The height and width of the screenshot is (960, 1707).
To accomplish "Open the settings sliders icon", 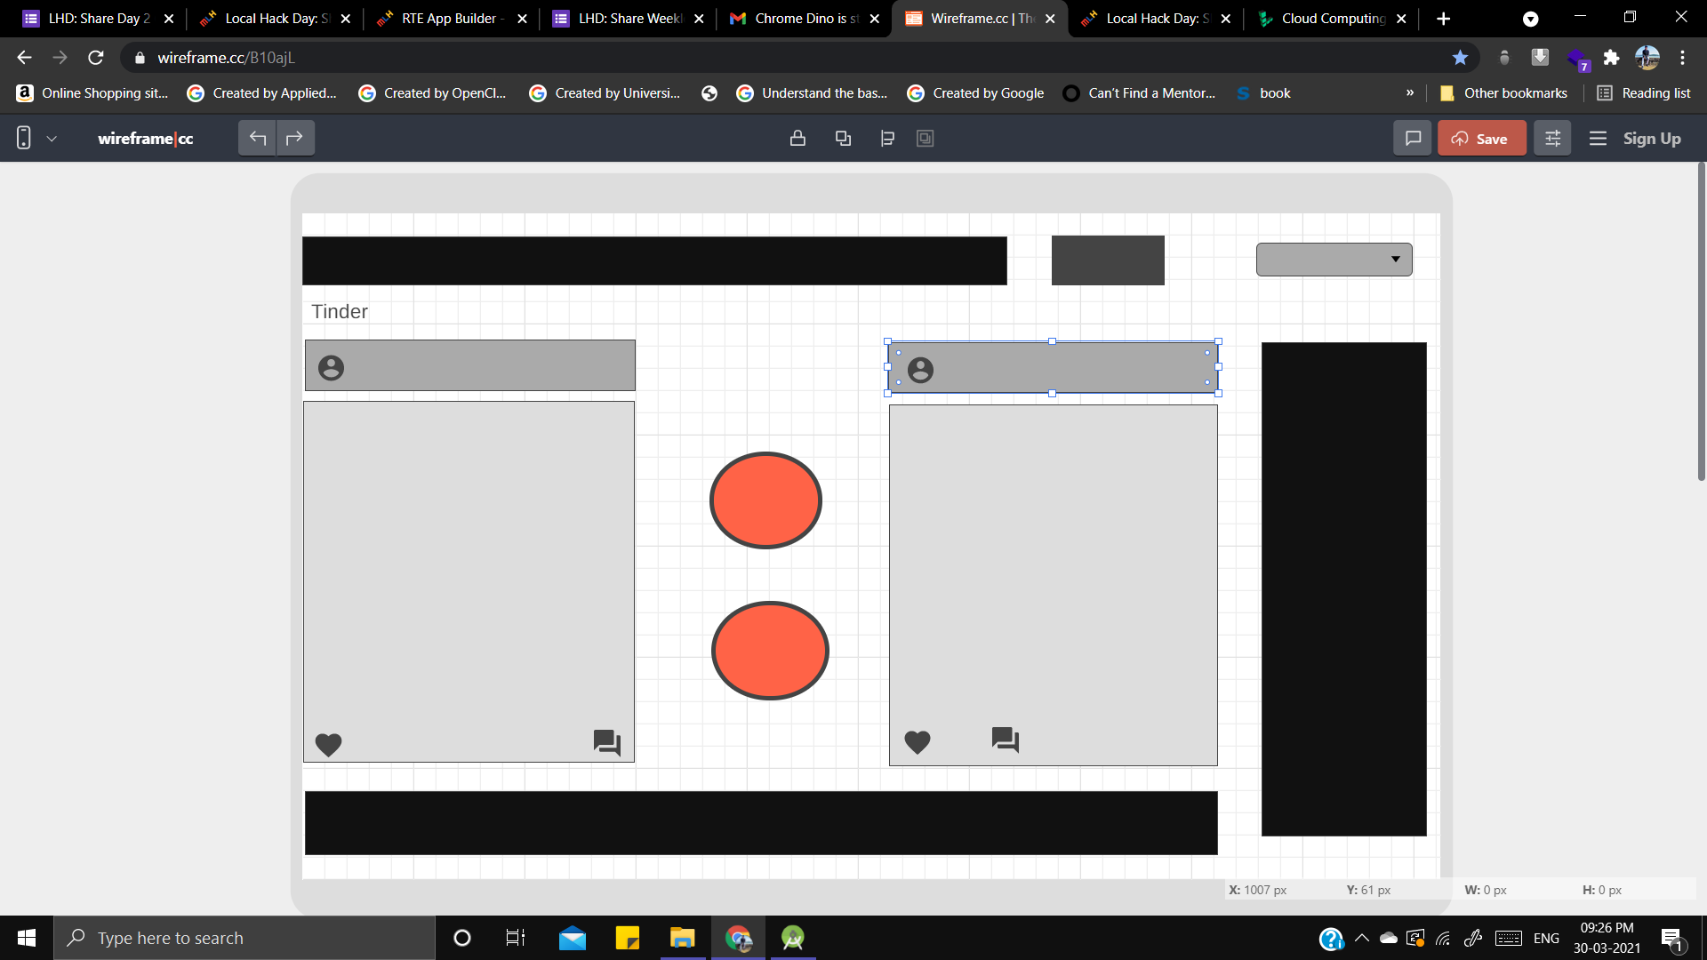I will coord(1552,138).
